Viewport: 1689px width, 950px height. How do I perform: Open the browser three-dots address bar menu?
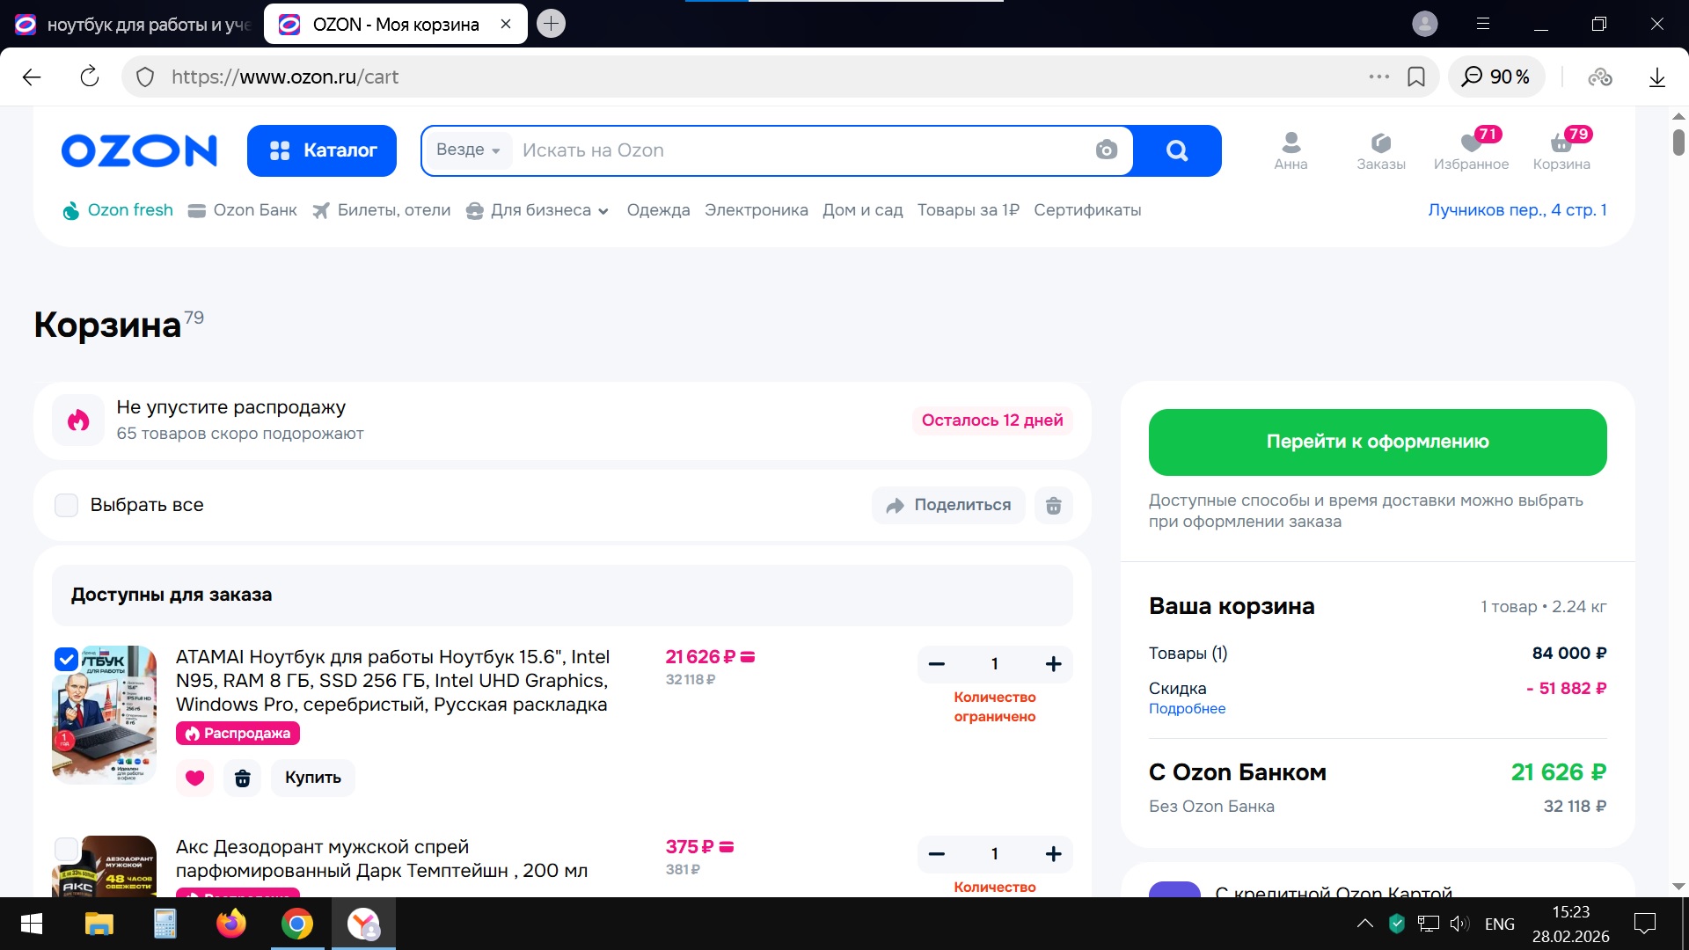click(1378, 77)
